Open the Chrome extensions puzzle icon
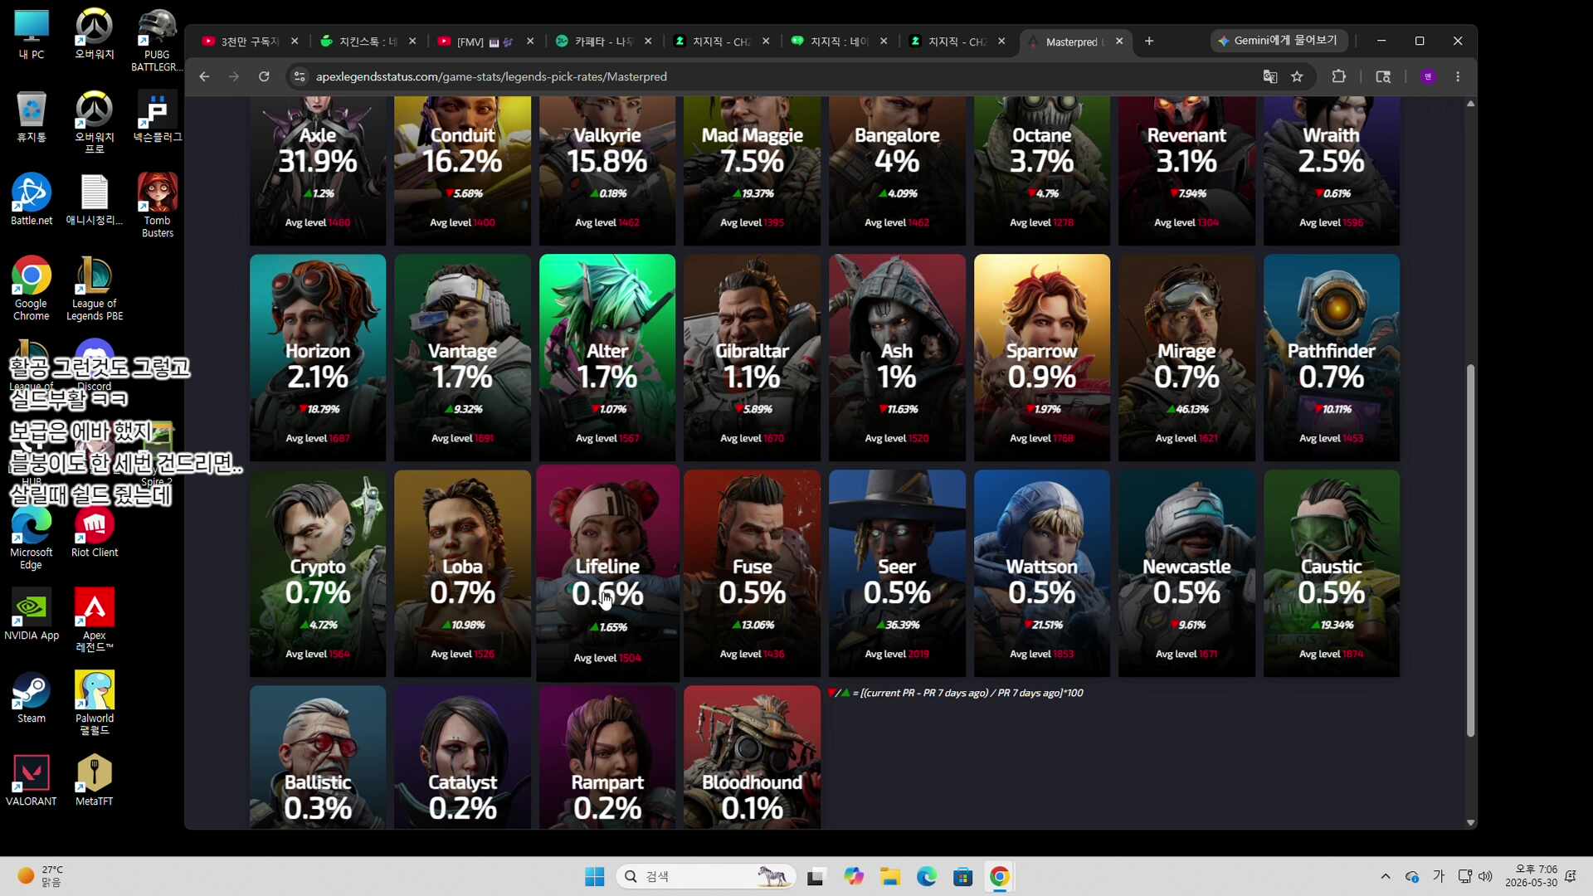Image resolution: width=1593 pixels, height=896 pixels. [x=1338, y=76]
